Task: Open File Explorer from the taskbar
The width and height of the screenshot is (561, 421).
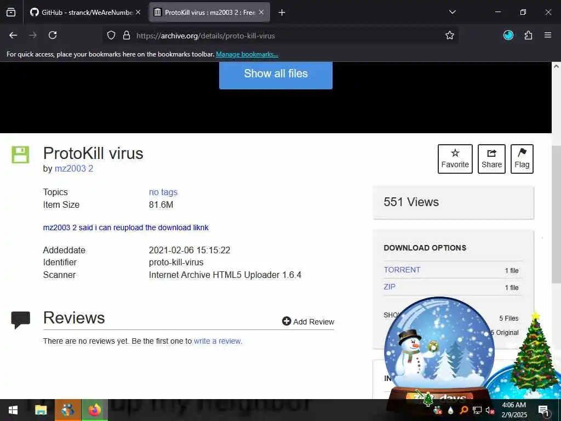Action: pyautogui.click(x=41, y=410)
